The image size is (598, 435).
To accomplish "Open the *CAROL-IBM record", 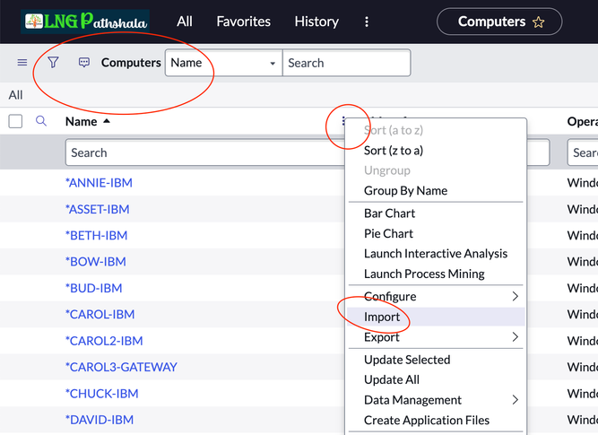I will pyautogui.click(x=100, y=315).
